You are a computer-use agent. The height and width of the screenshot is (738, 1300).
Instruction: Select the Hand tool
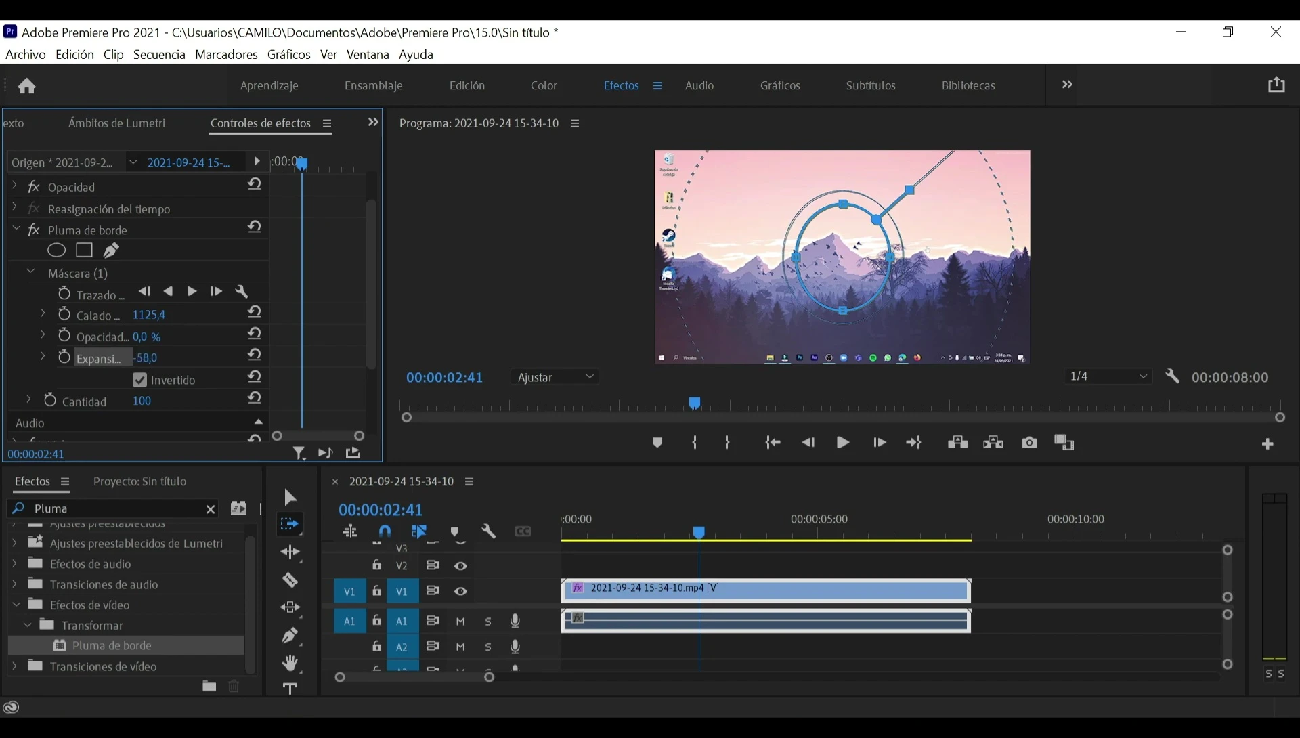pos(290,663)
